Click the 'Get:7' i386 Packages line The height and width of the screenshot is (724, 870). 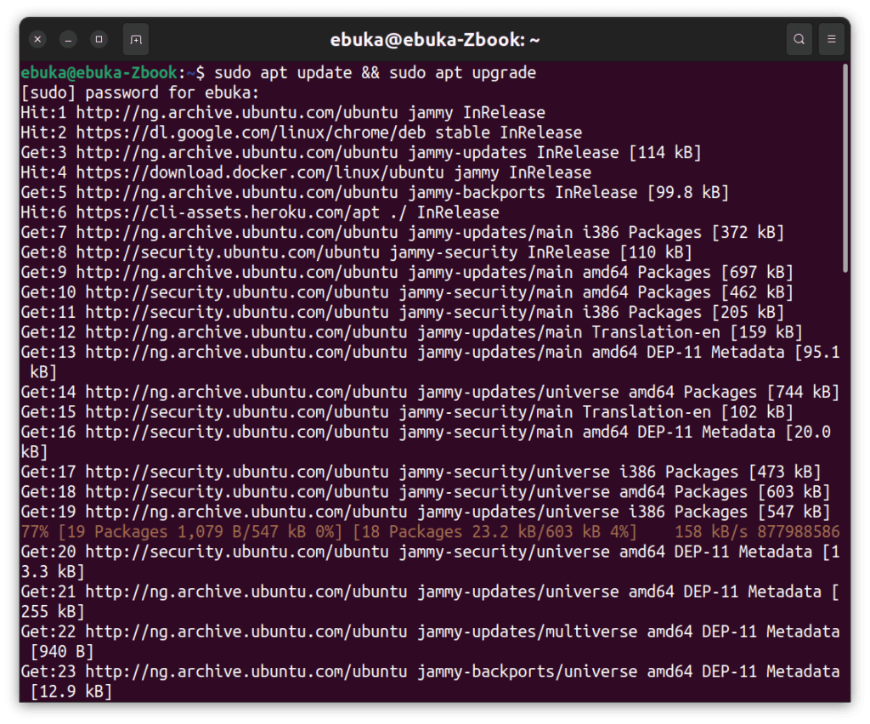[x=402, y=233]
